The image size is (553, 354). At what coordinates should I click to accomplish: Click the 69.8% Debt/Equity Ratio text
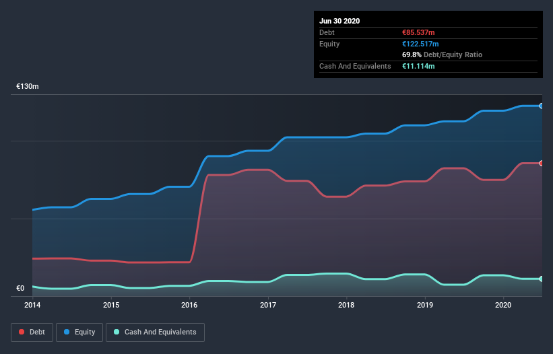[x=443, y=55]
